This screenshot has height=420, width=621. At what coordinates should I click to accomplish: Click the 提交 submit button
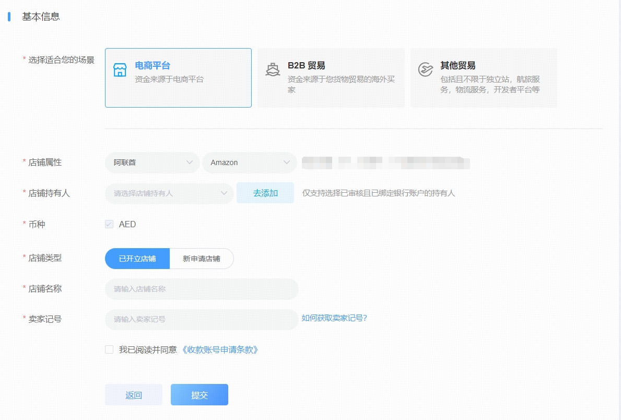(199, 394)
